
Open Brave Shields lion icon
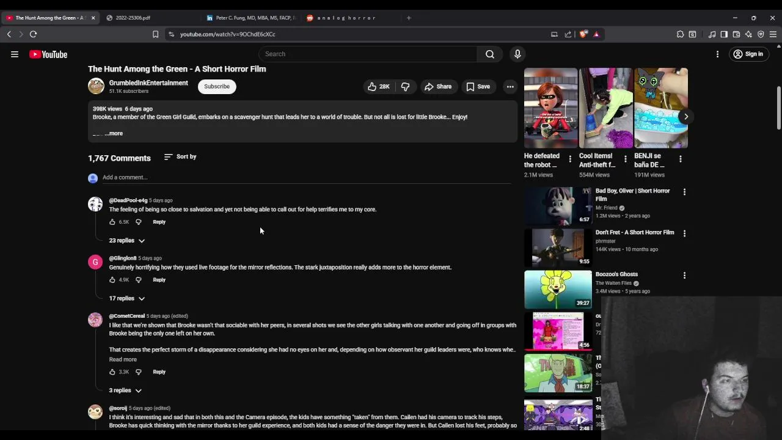click(583, 34)
